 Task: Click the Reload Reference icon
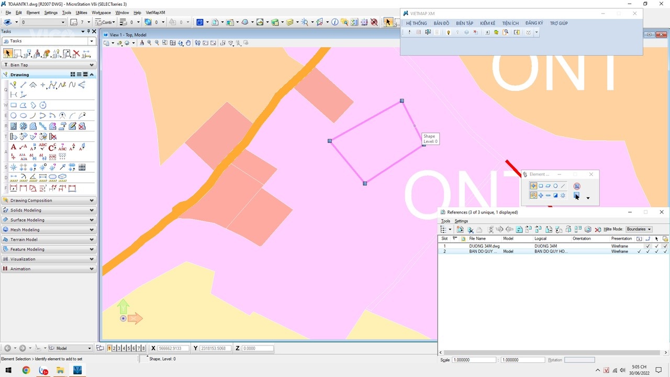[519, 229]
